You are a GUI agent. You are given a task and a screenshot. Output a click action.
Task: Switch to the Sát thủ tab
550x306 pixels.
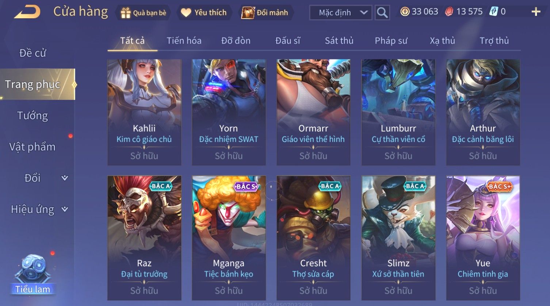pyautogui.click(x=339, y=40)
